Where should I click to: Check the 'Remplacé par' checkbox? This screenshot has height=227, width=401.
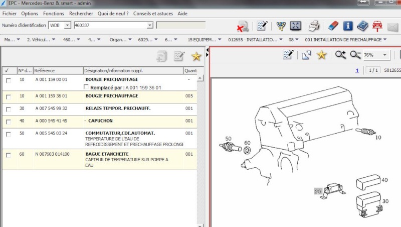point(86,87)
